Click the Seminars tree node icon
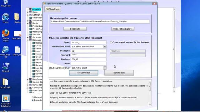Image resolution: width=200 pixels, height=112 pixels. click(x=31, y=37)
